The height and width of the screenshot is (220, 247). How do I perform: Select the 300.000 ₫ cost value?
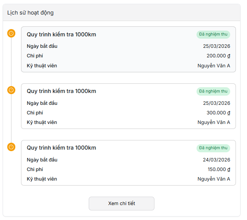(x=218, y=113)
